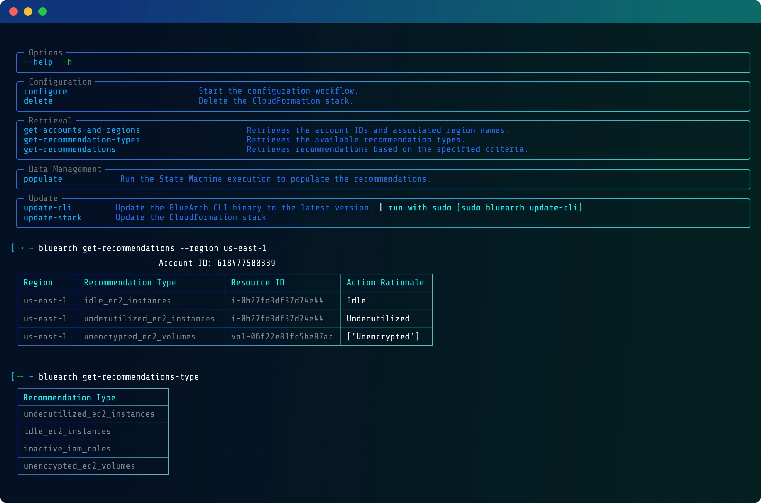Select the get-recommendations command
The width and height of the screenshot is (761, 503).
[69, 149]
